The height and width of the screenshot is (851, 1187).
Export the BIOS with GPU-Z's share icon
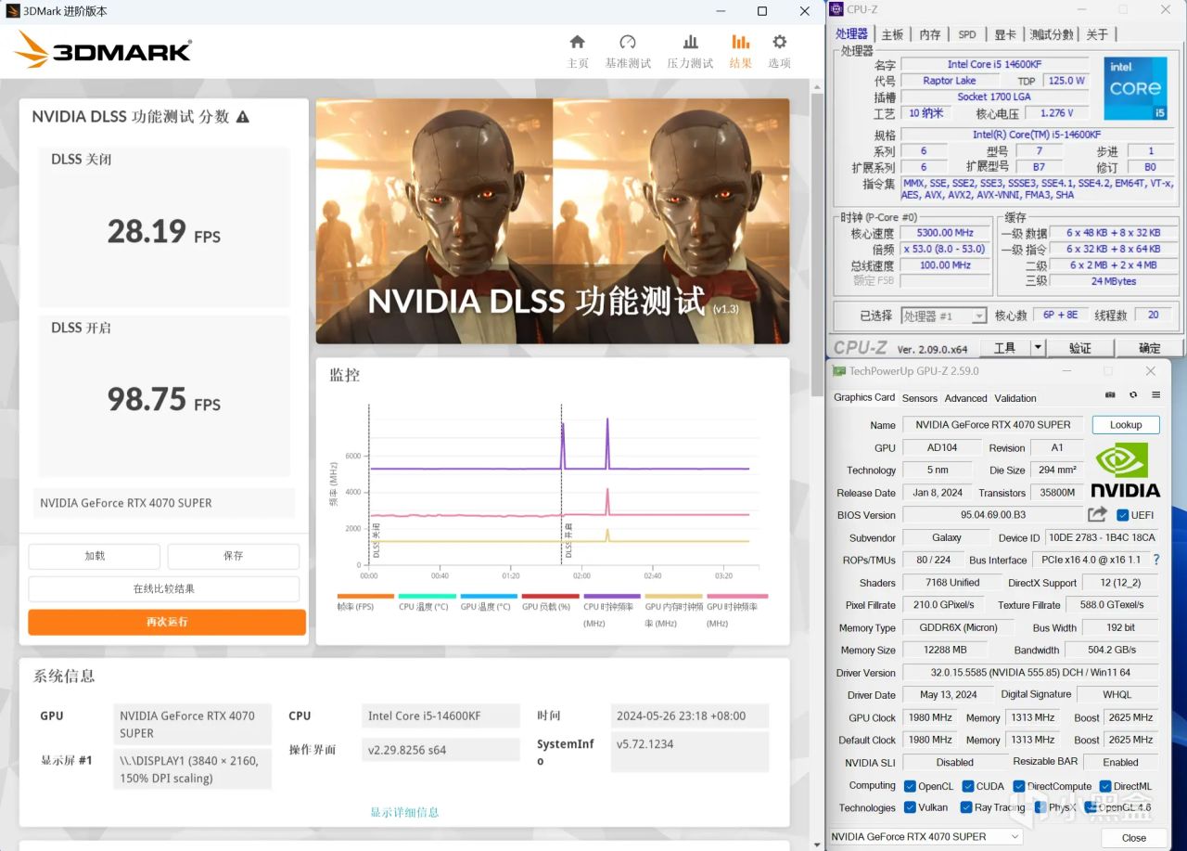coord(1098,514)
